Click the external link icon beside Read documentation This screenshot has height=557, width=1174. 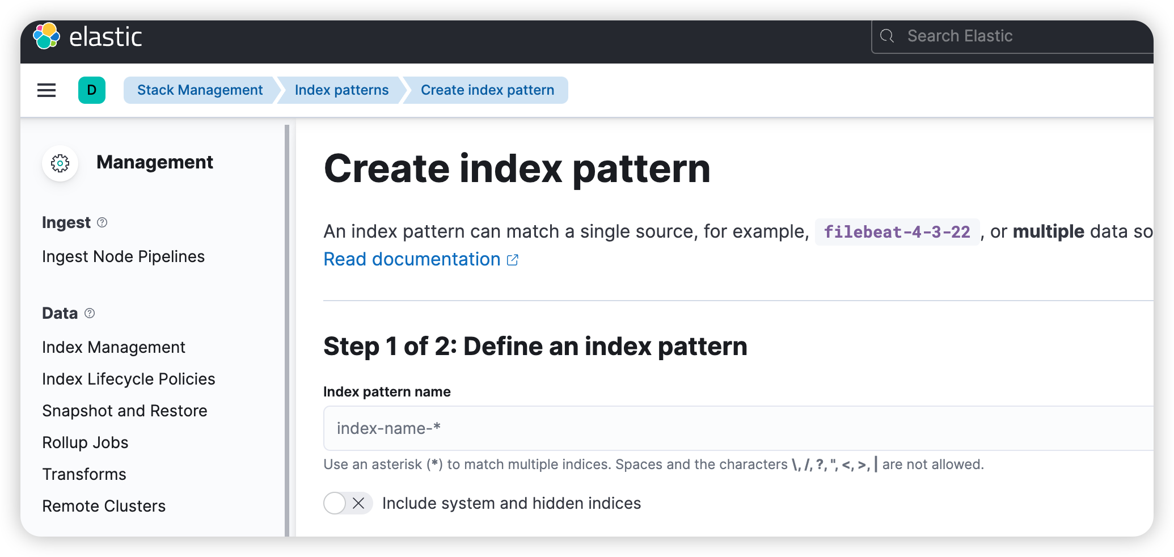tap(513, 260)
